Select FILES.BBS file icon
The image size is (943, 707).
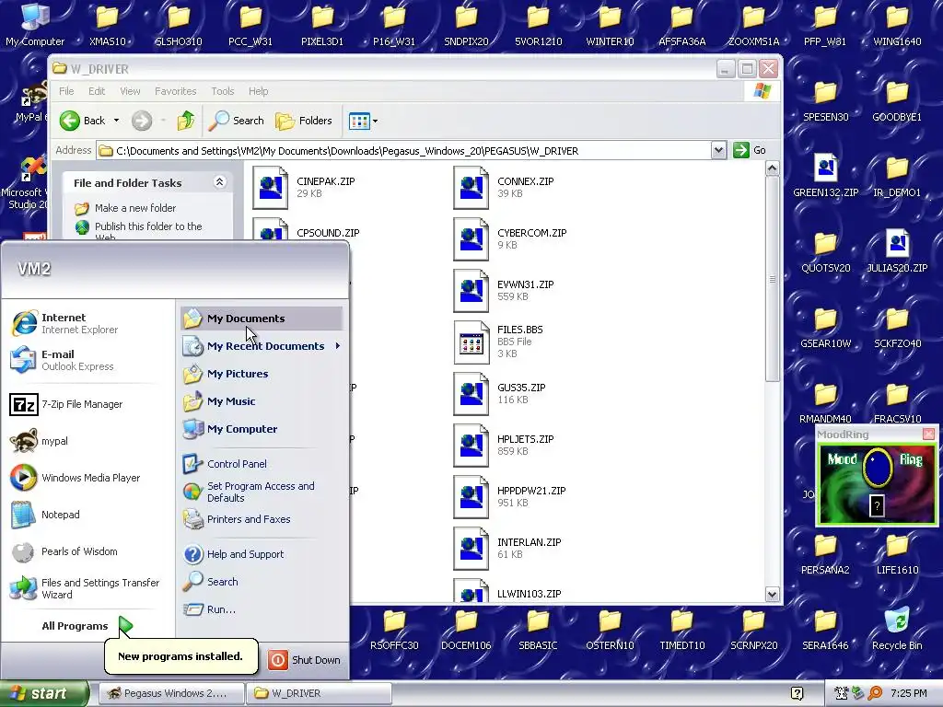[x=471, y=342]
